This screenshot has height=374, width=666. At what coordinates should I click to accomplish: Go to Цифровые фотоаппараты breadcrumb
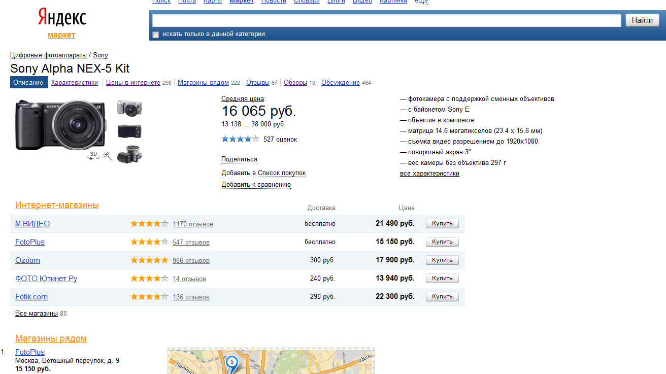pos(49,55)
